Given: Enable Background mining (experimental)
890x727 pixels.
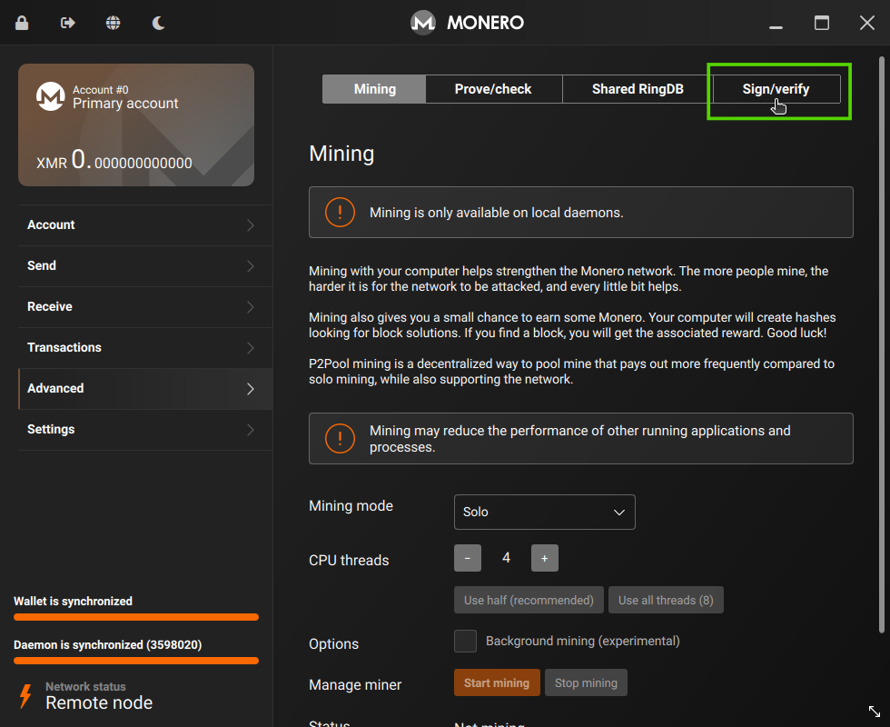Looking at the screenshot, I should tap(465, 641).
